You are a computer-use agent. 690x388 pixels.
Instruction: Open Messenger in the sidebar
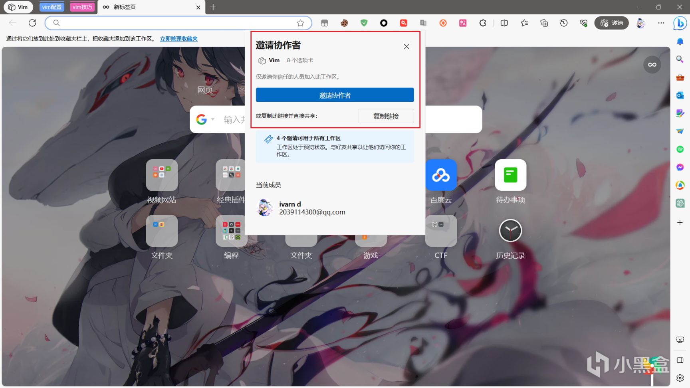(x=680, y=167)
